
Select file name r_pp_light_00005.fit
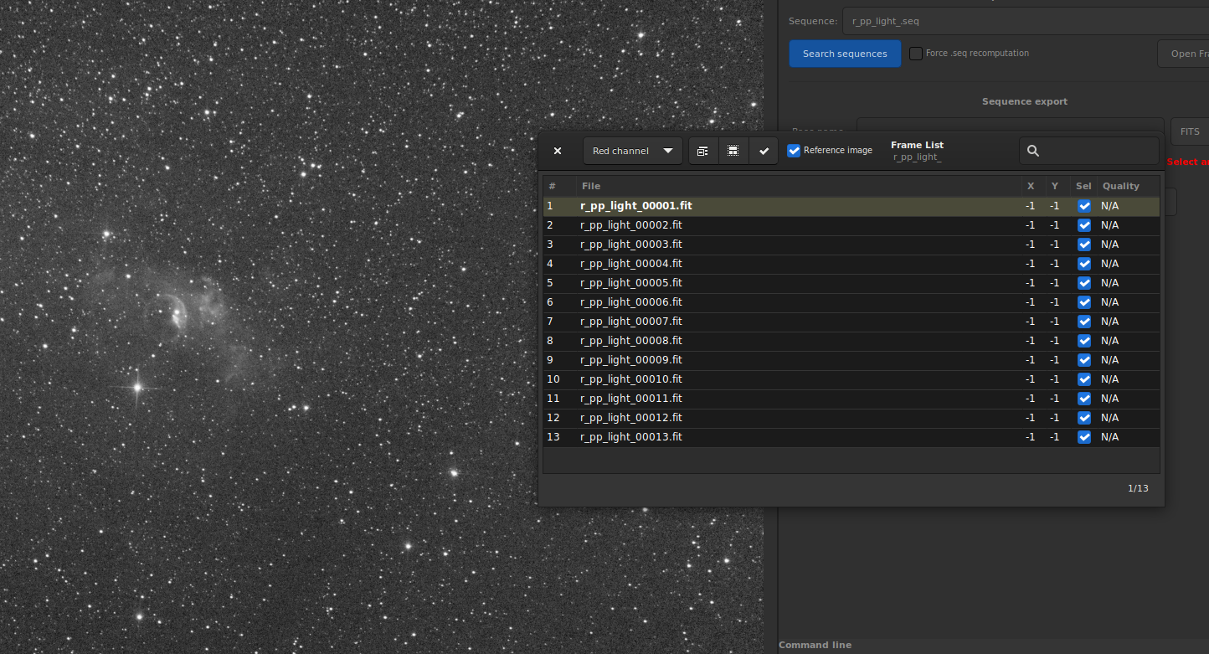(x=631, y=283)
